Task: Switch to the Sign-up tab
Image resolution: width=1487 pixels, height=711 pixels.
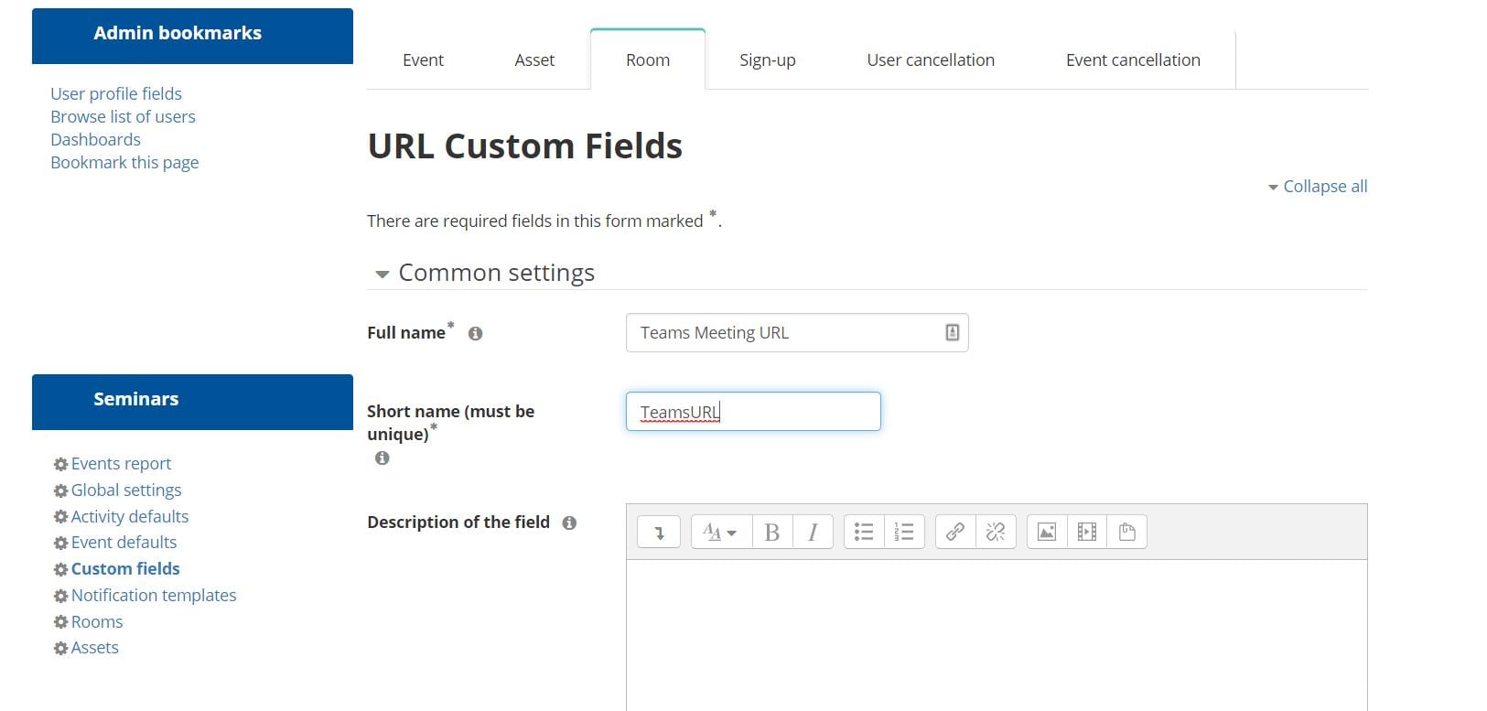Action: click(767, 60)
